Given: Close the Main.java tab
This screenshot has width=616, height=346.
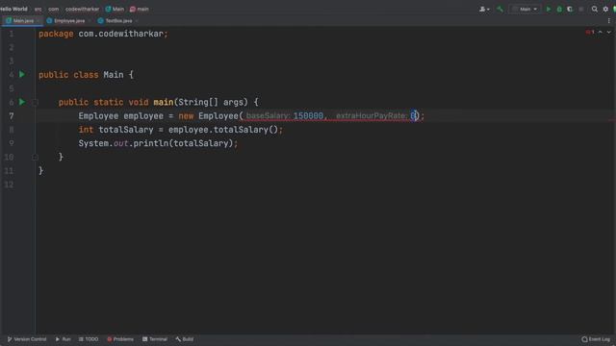Looking at the screenshot, I should [38, 21].
